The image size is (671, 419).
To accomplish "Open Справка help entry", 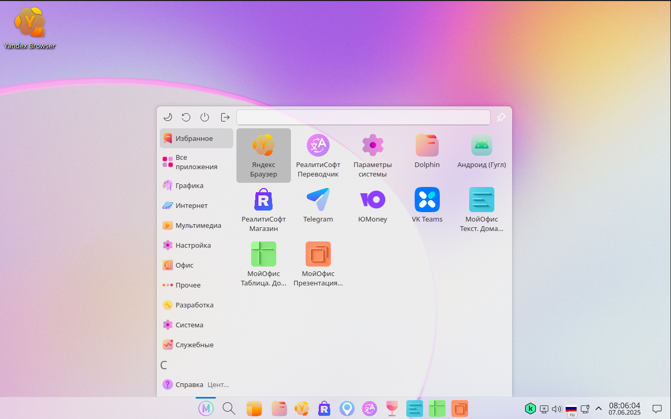I will 197,384.
